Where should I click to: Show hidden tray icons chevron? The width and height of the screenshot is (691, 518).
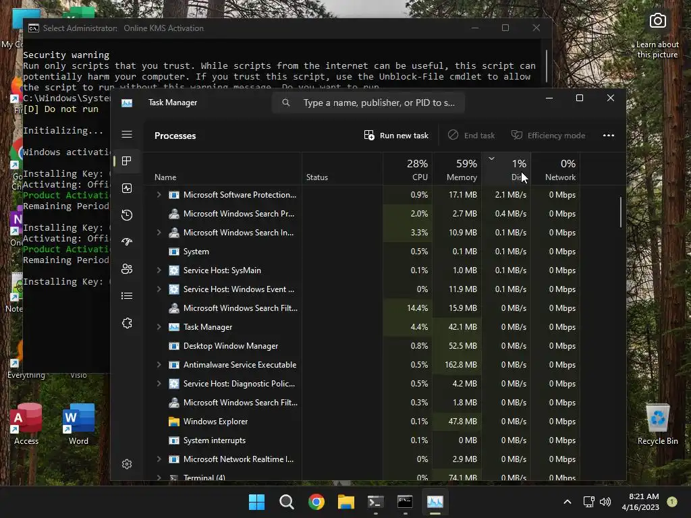pos(568,502)
